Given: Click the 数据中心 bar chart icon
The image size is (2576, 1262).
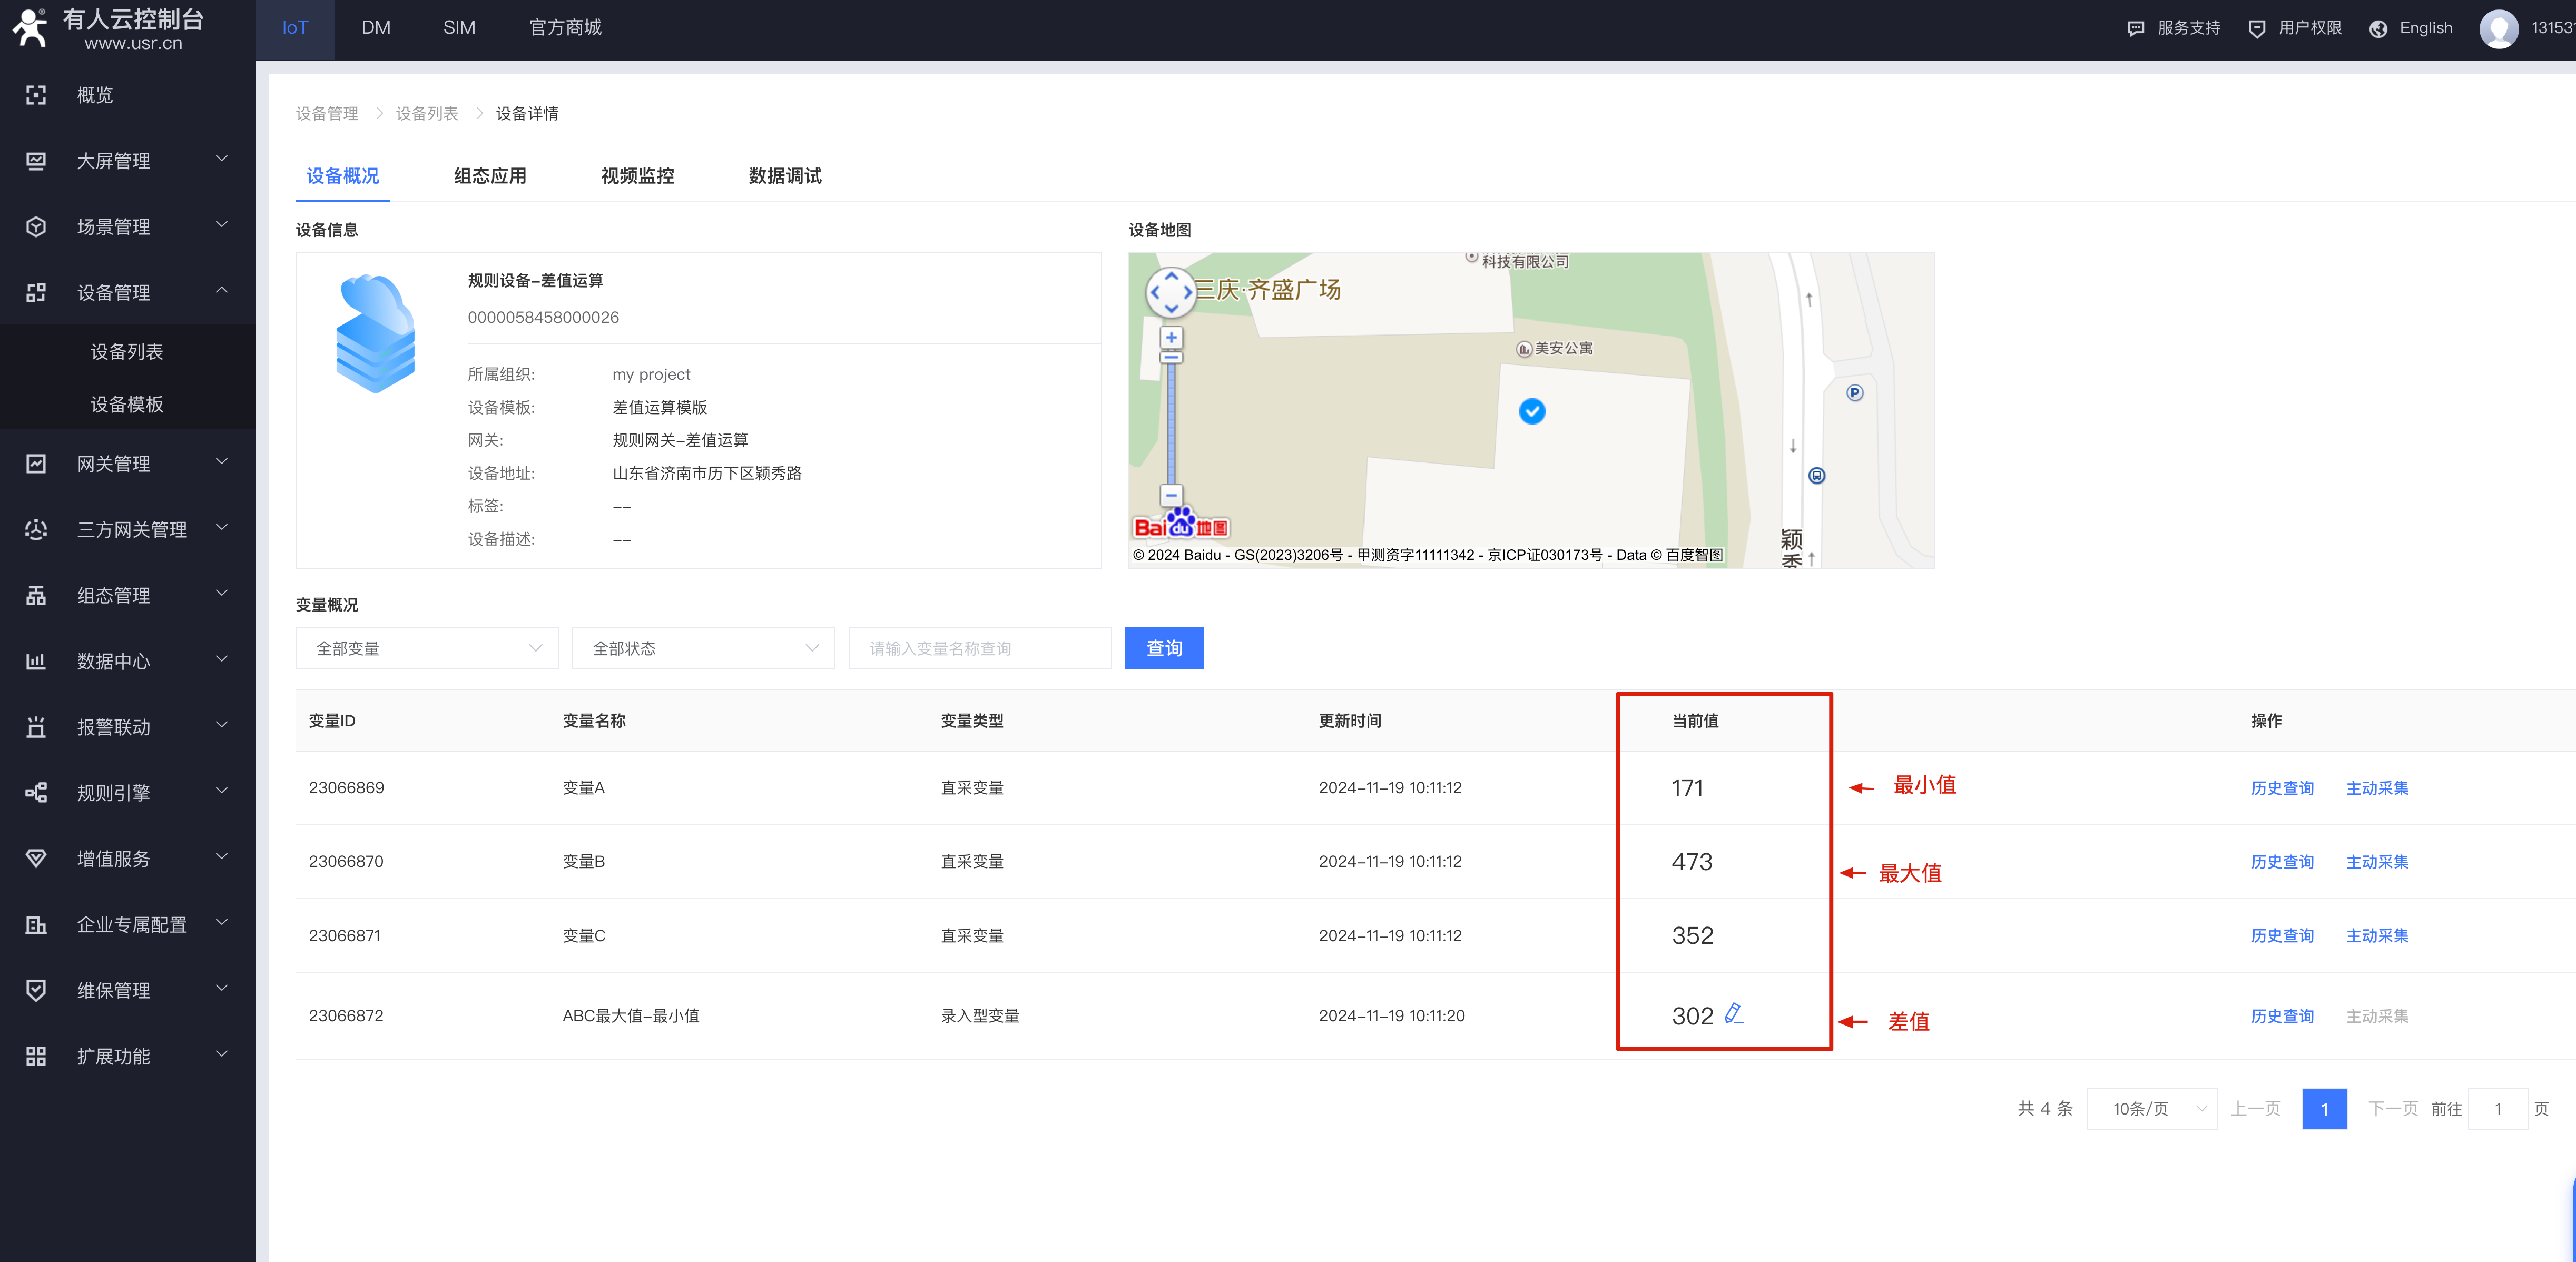Looking at the screenshot, I should (36, 661).
